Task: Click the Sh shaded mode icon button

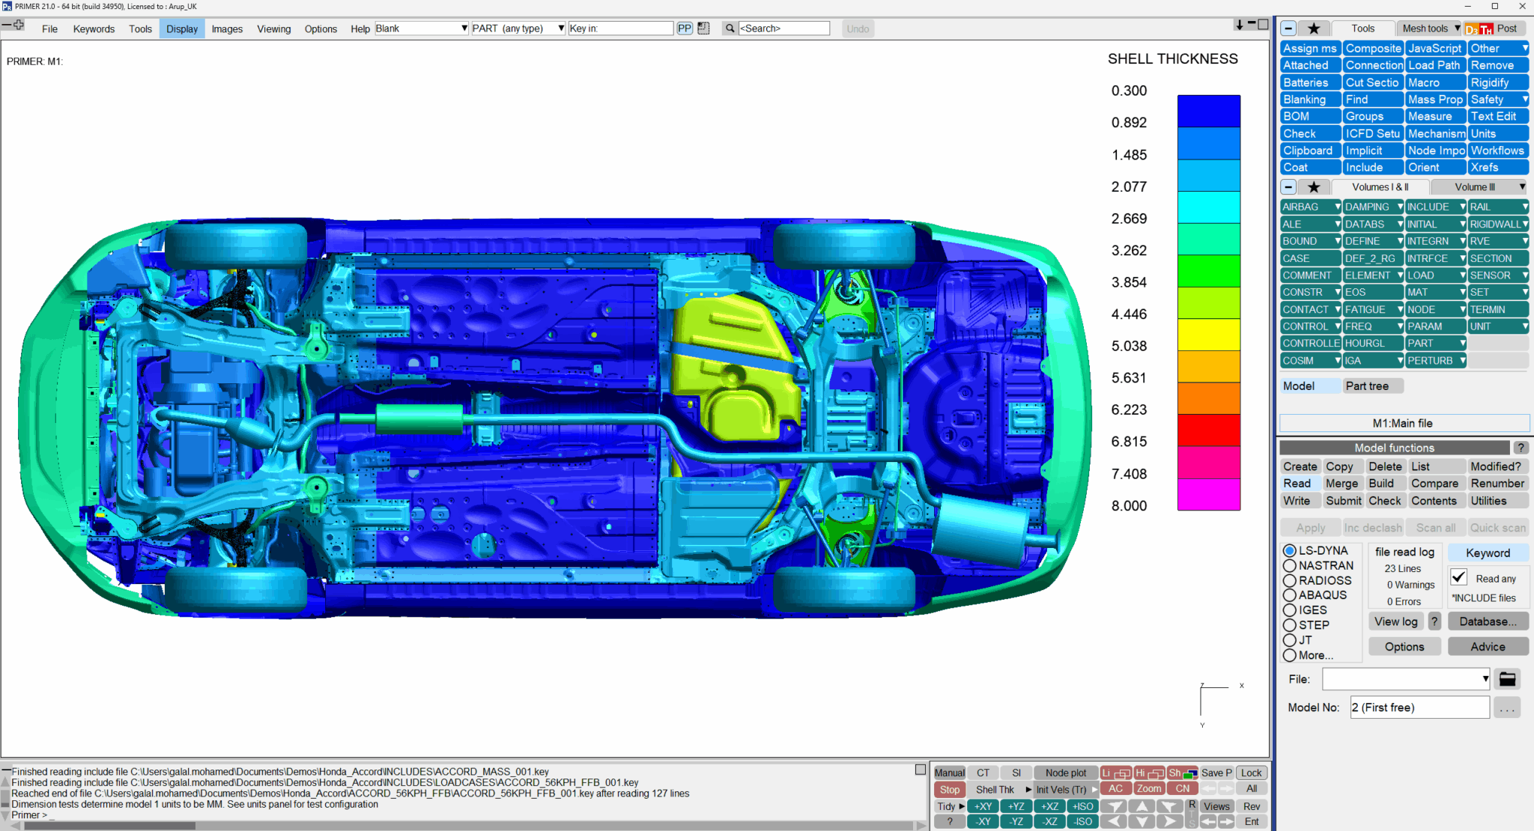Action: coord(1183,773)
